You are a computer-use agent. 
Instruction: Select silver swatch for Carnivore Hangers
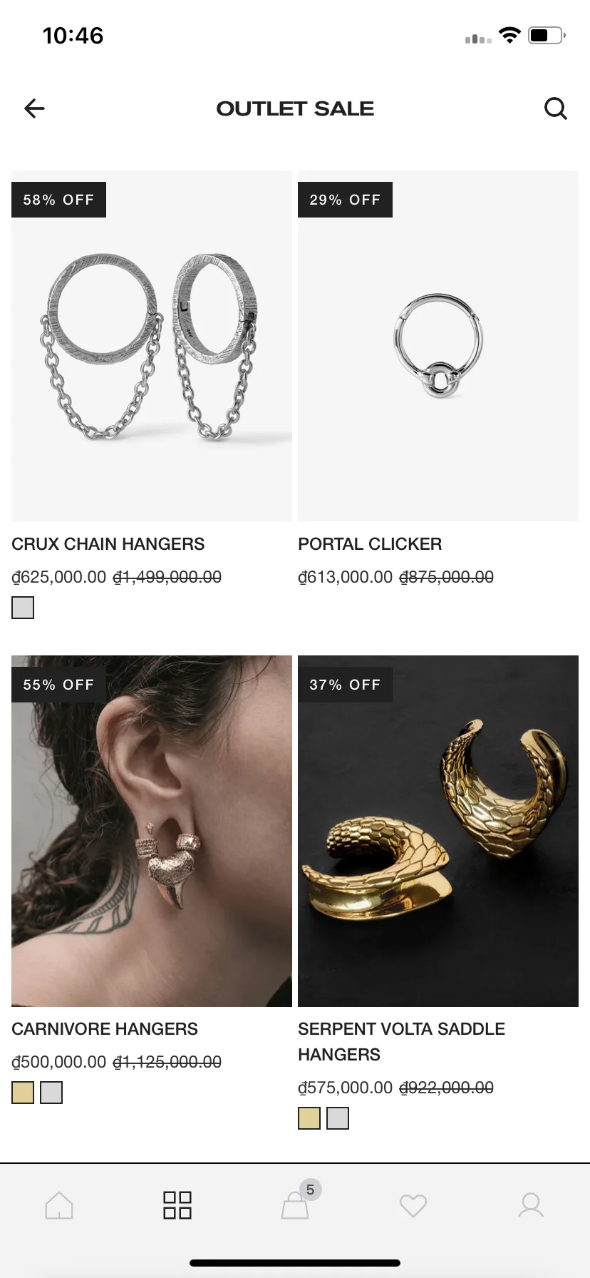pos(51,1093)
